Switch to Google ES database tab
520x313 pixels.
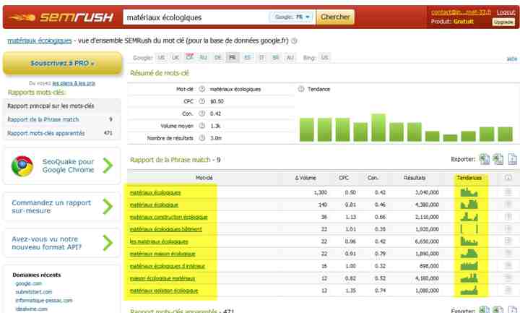pos(247,57)
